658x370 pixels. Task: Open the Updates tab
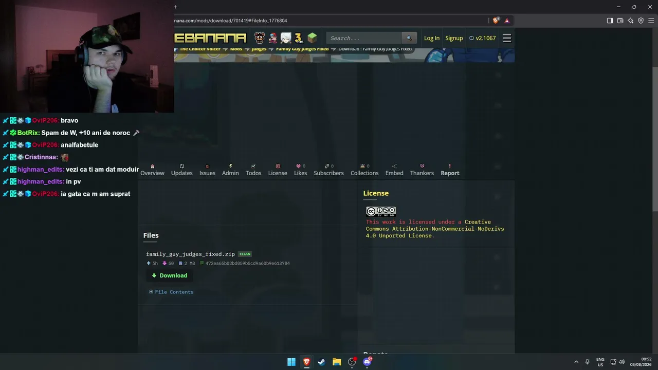point(181,170)
